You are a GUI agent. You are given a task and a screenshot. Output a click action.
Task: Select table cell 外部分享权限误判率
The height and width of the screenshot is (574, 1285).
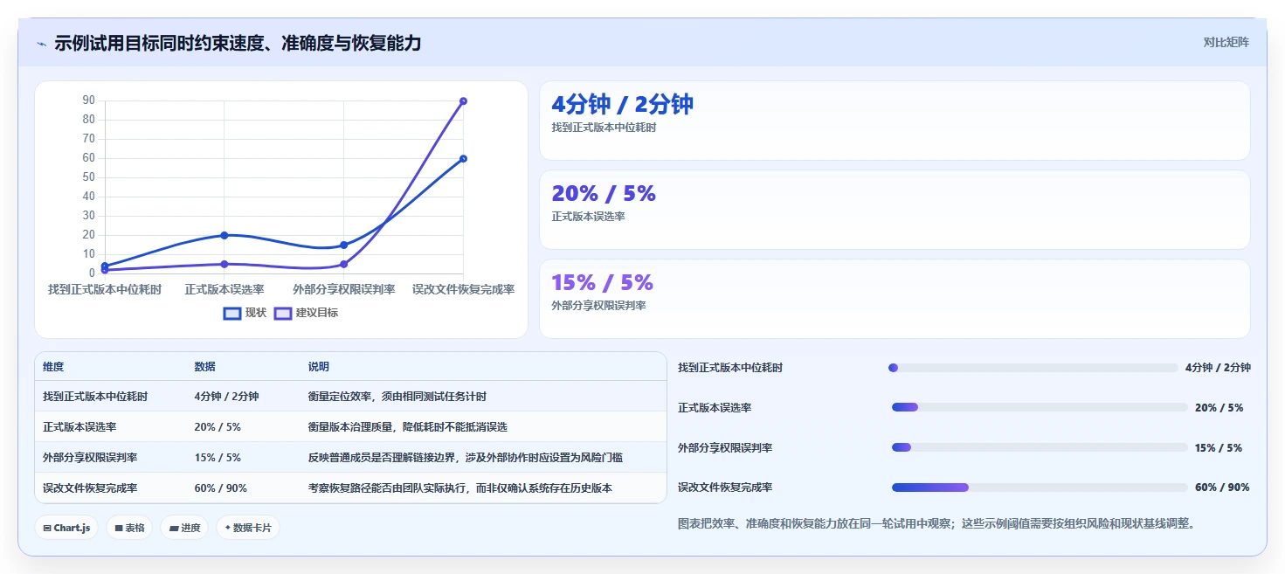(90, 458)
